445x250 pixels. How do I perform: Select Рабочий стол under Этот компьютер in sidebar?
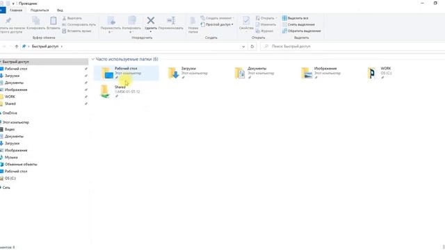(x=16, y=172)
